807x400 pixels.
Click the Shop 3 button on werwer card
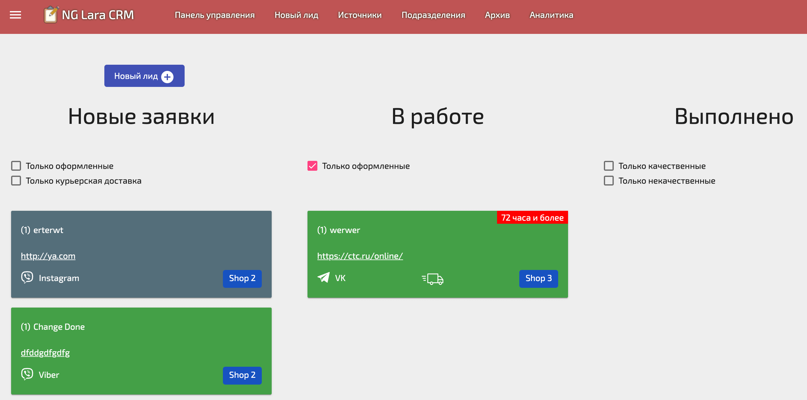[538, 278]
